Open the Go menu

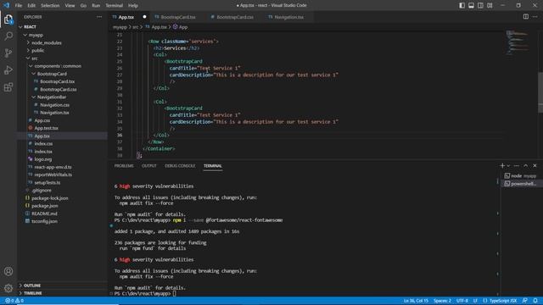pyautogui.click(x=83, y=6)
